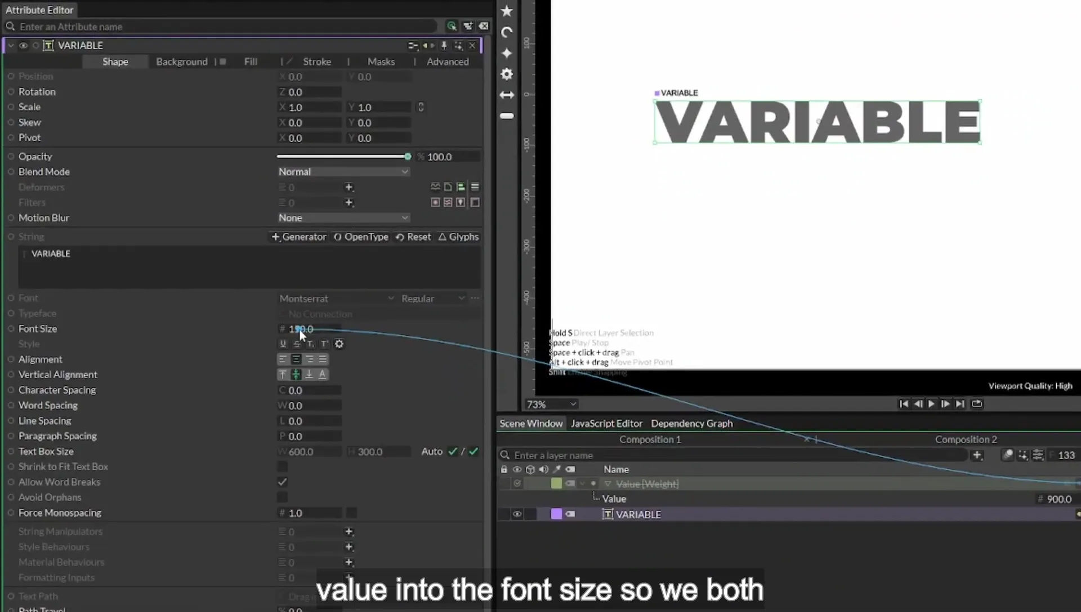Viewport: 1081px width, 612px height.
Task: Click the Generator button
Action: (x=298, y=237)
